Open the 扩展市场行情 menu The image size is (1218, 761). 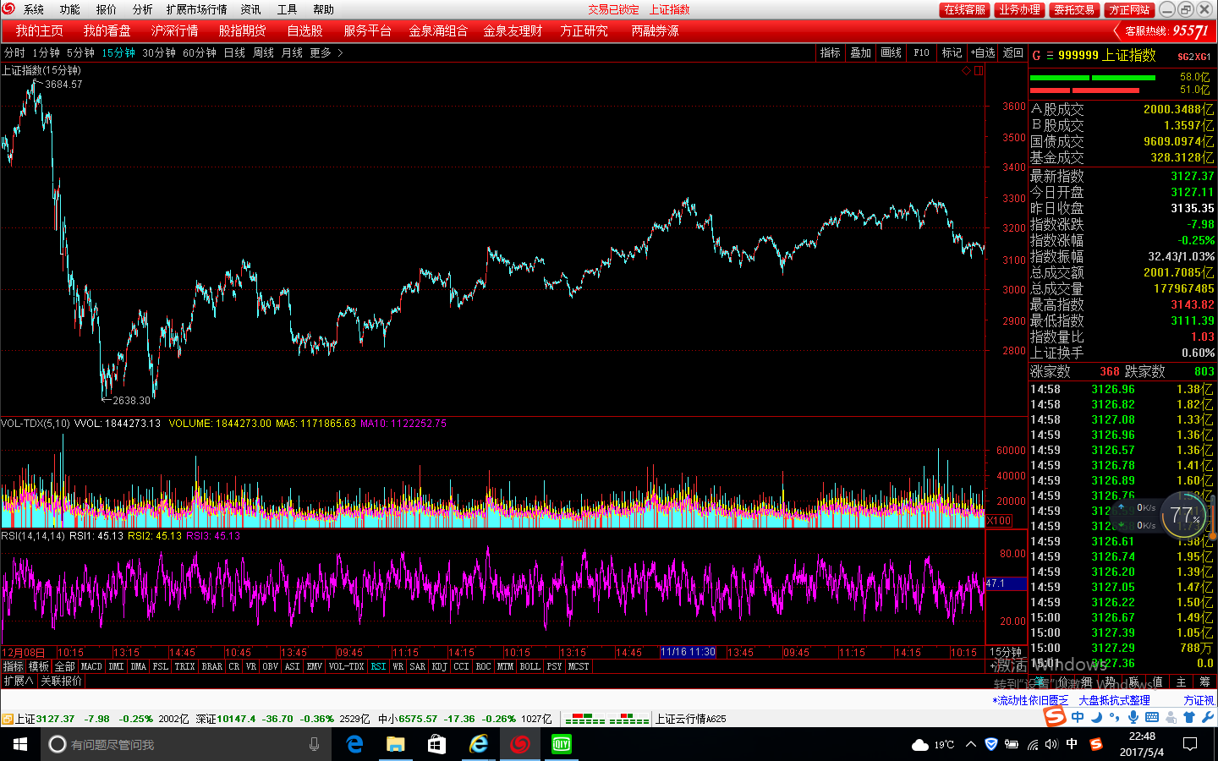197,9
